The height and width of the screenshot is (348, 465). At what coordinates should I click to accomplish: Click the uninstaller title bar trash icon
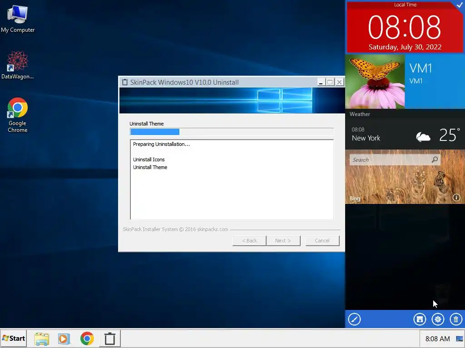(125, 82)
